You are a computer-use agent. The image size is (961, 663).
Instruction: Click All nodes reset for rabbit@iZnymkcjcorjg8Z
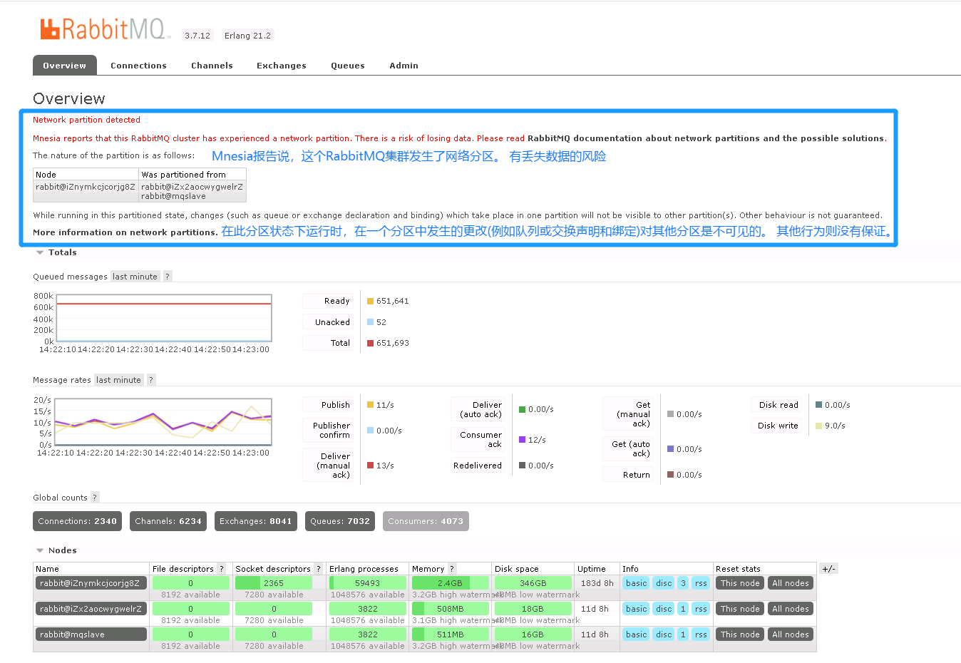tap(791, 583)
